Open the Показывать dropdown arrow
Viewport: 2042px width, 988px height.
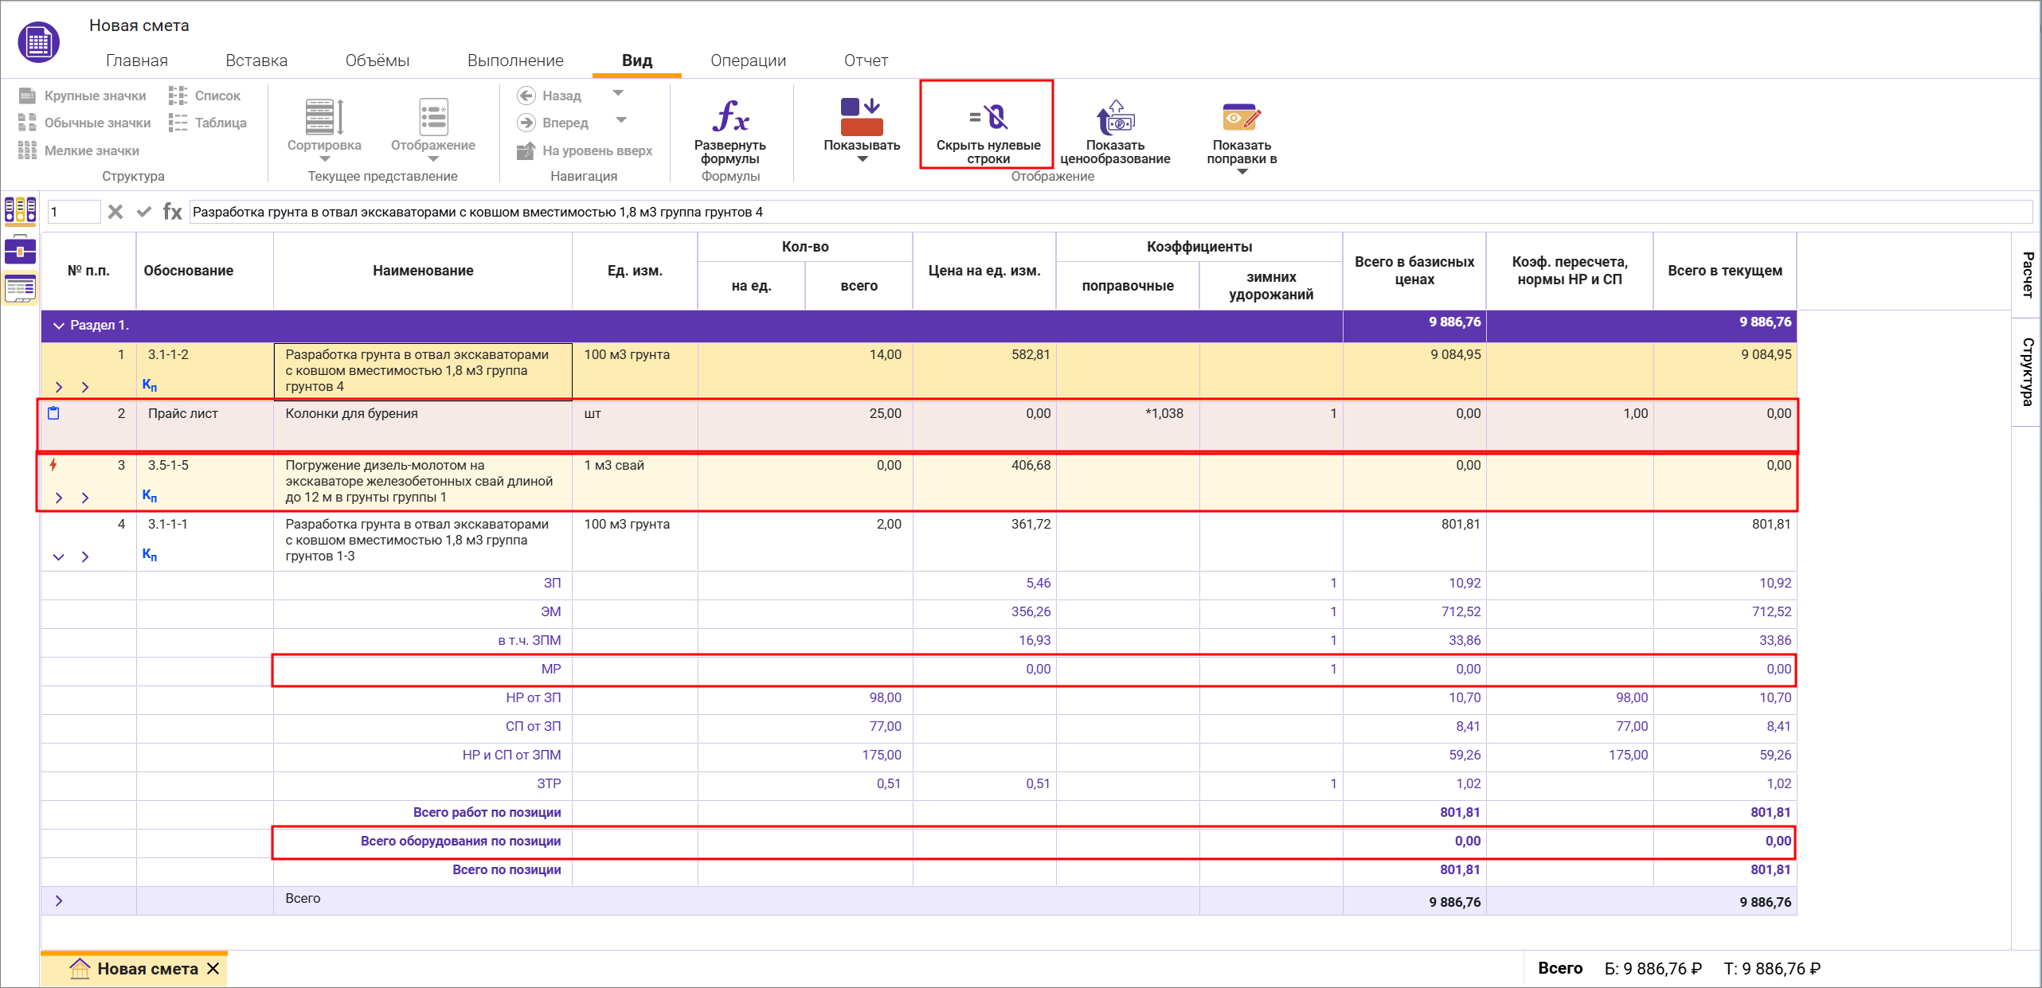point(862,159)
